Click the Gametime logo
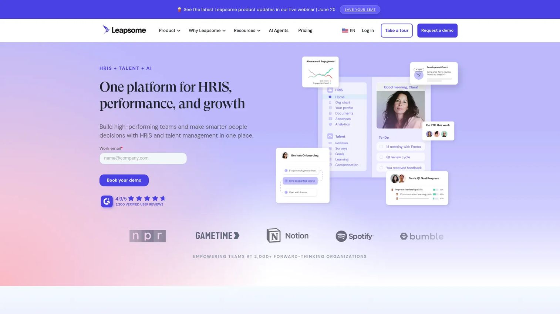This screenshot has width=560, height=314. pos(217,235)
